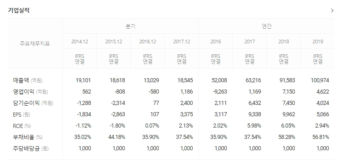This screenshot has width=340, height=164.
Task: Click the revenue value 100,974
Action: tap(320, 80)
